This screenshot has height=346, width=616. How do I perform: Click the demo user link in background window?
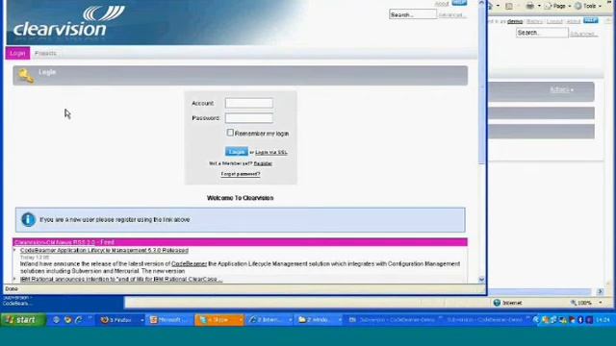pyautogui.click(x=515, y=21)
